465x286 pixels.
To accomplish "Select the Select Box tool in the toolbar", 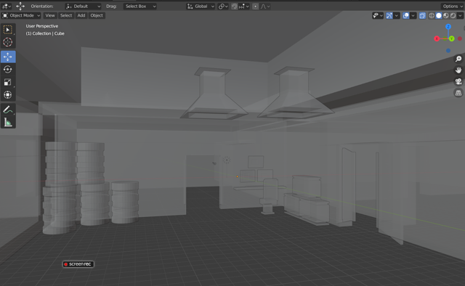I will 8,30.
